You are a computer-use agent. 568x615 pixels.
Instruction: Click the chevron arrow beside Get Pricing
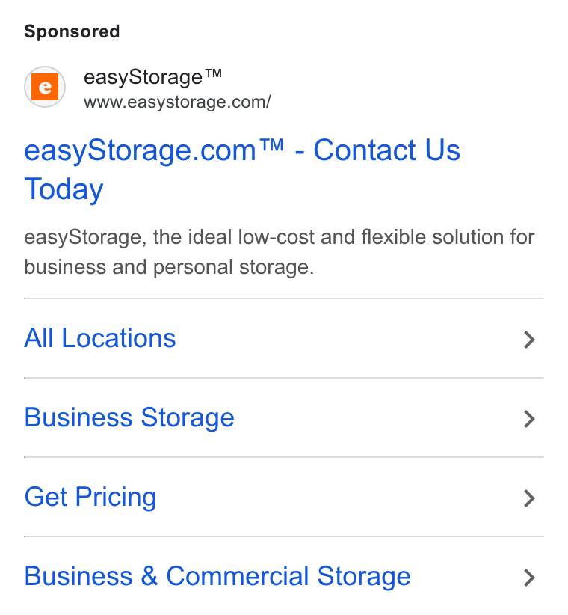click(x=529, y=498)
